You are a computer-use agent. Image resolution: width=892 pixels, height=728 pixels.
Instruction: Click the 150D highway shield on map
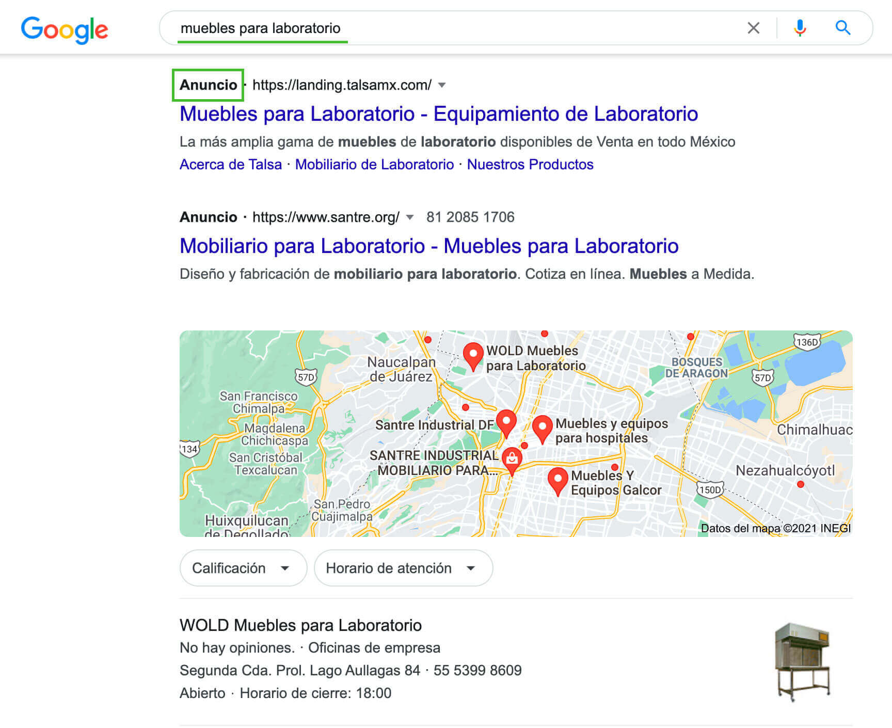click(710, 489)
